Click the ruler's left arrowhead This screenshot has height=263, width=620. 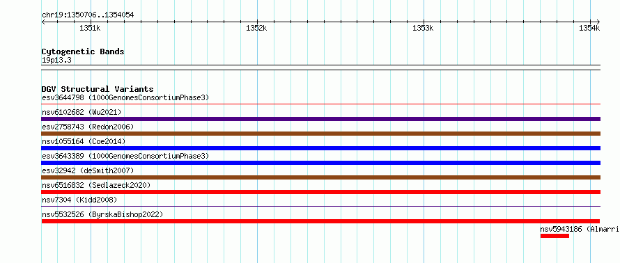tap(43, 22)
